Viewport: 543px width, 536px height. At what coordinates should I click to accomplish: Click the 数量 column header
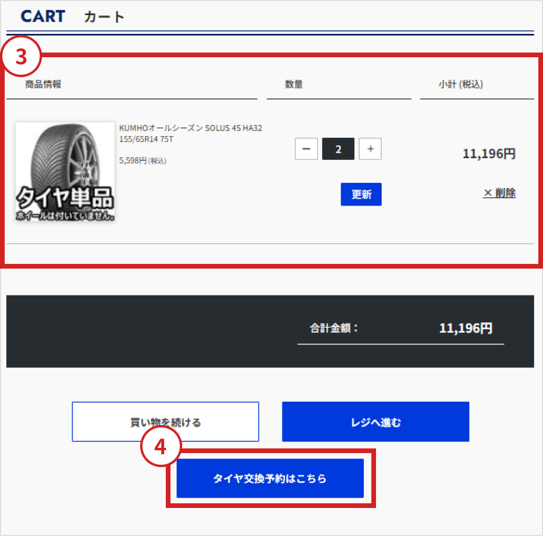294,84
